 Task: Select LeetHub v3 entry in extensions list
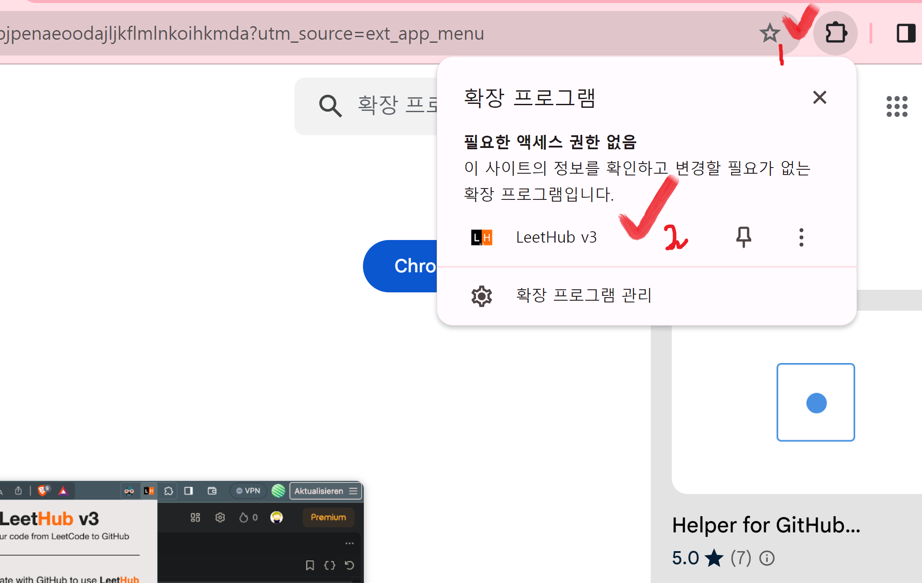tap(556, 237)
